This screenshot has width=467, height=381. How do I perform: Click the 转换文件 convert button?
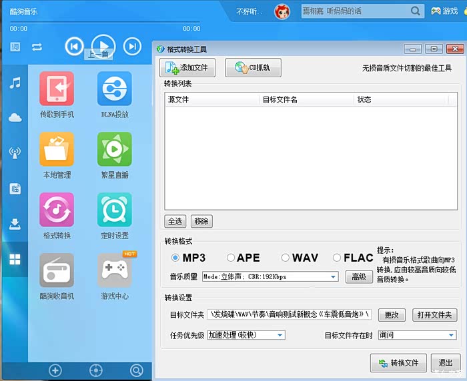399,363
